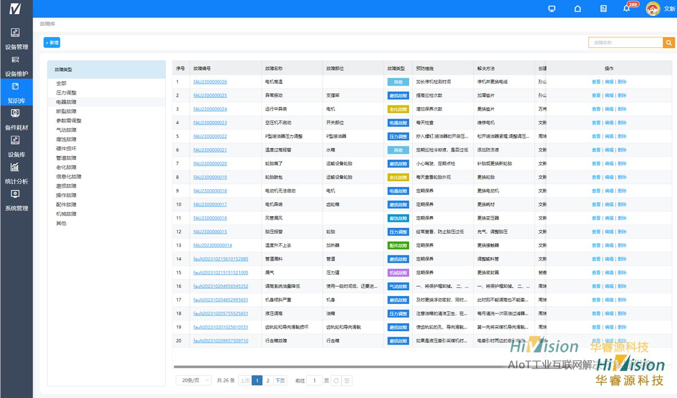Open fault link FAU2300000026
This screenshot has width=677, height=398.
pos(210,82)
